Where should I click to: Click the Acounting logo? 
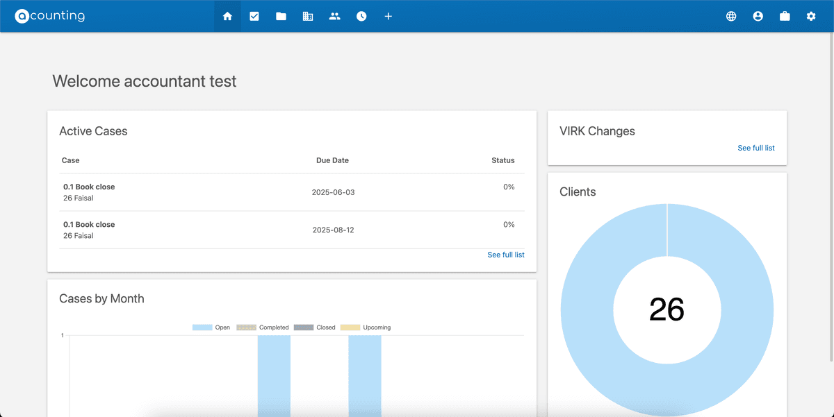(50, 16)
